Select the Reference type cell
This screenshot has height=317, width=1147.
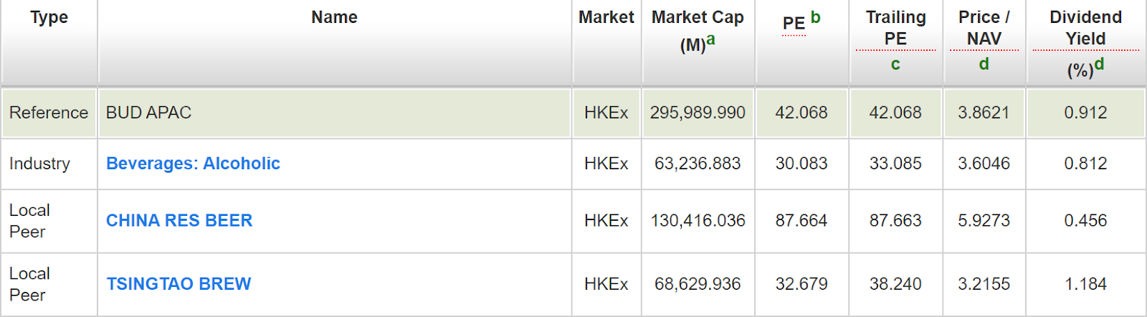click(x=49, y=113)
